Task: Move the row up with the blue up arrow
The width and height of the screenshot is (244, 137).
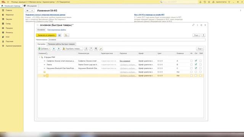Action: (x=54, y=49)
